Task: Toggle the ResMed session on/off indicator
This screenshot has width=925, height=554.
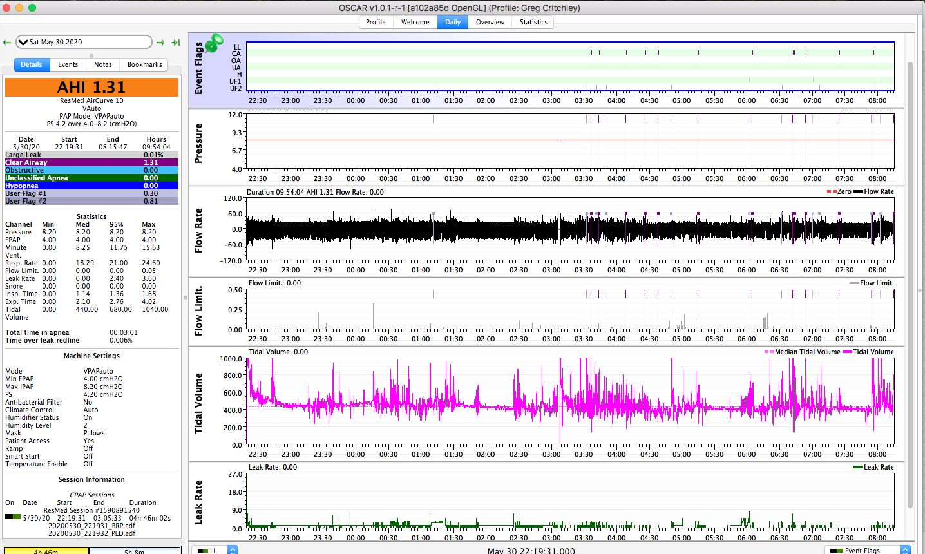Action: click(x=13, y=517)
